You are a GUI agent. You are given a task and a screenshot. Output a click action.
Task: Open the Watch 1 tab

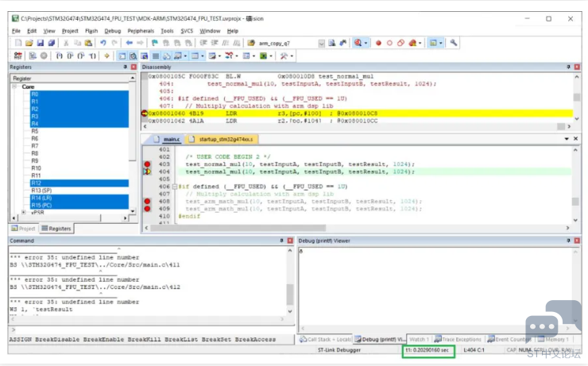click(x=419, y=339)
